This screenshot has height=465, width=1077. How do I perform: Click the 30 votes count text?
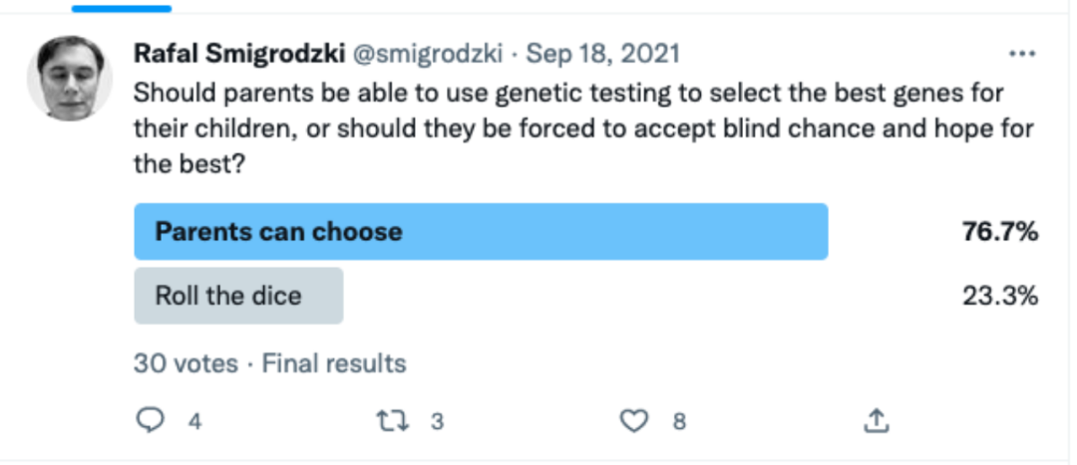pyautogui.click(x=185, y=362)
